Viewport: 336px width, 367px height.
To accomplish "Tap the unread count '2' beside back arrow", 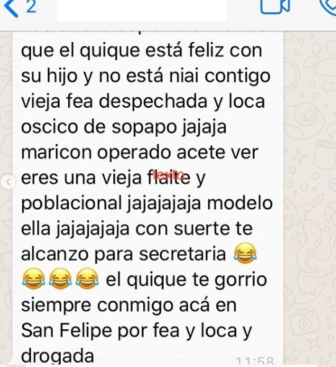I will pyautogui.click(x=31, y=6).
